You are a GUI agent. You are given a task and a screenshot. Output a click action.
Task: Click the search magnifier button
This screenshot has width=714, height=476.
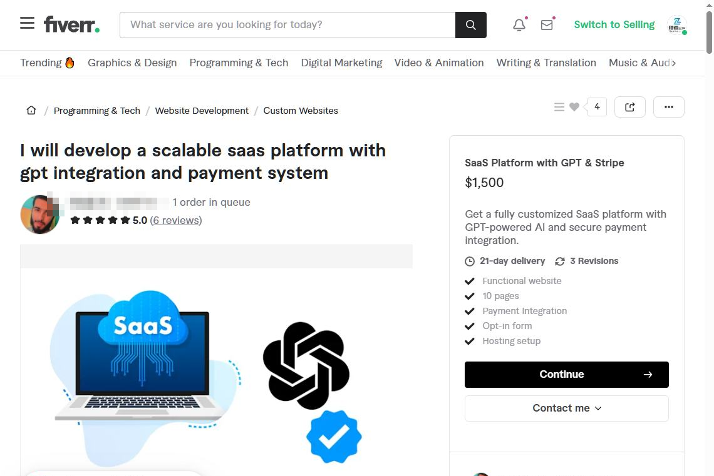click(x=471, y=25)
